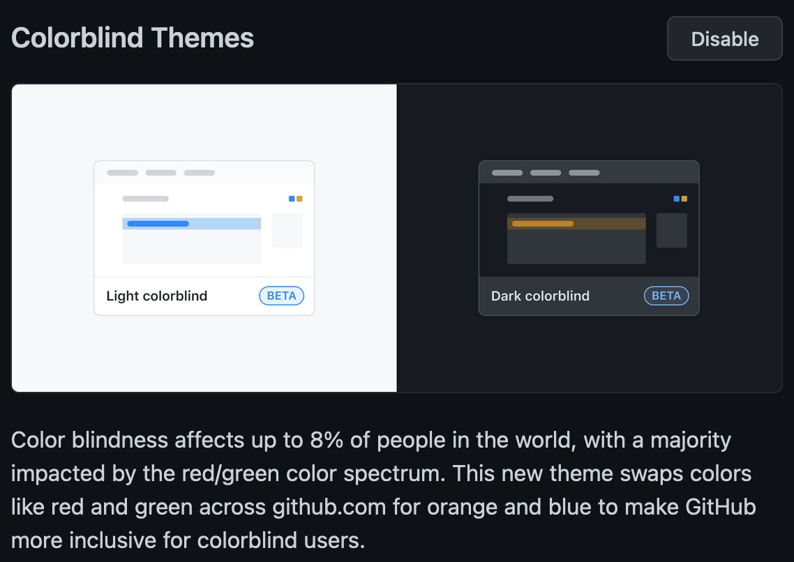Click the paragraph starting 'Color blindness affects'

coord(383,490)
